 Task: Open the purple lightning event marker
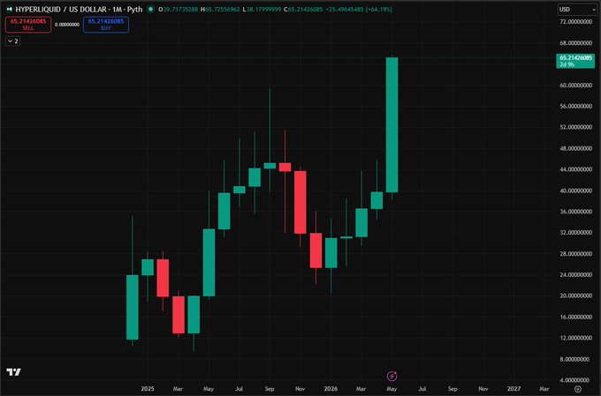[x=392, y=376]
